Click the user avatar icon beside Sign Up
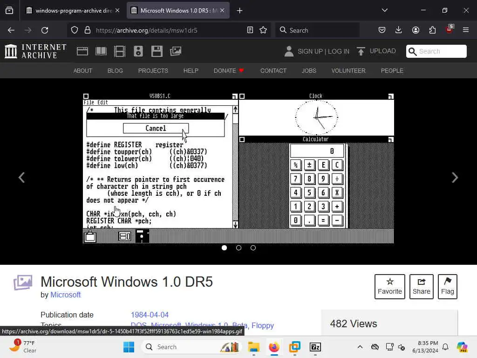 [x=289, y=51]
